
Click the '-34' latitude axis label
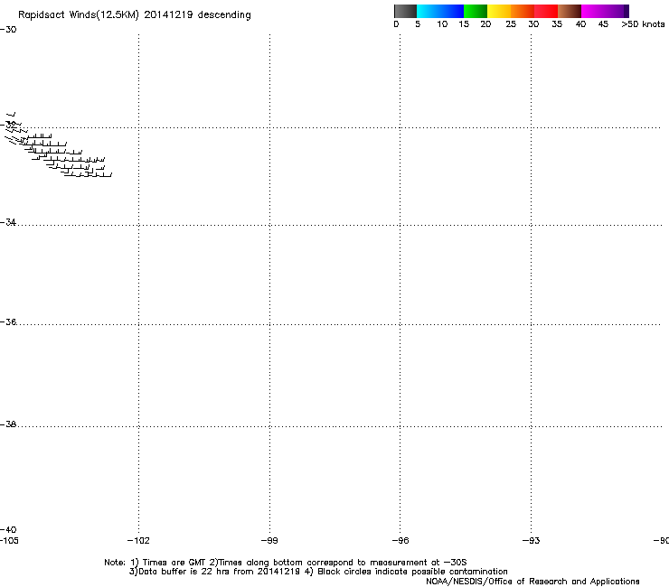click(8, 222)
